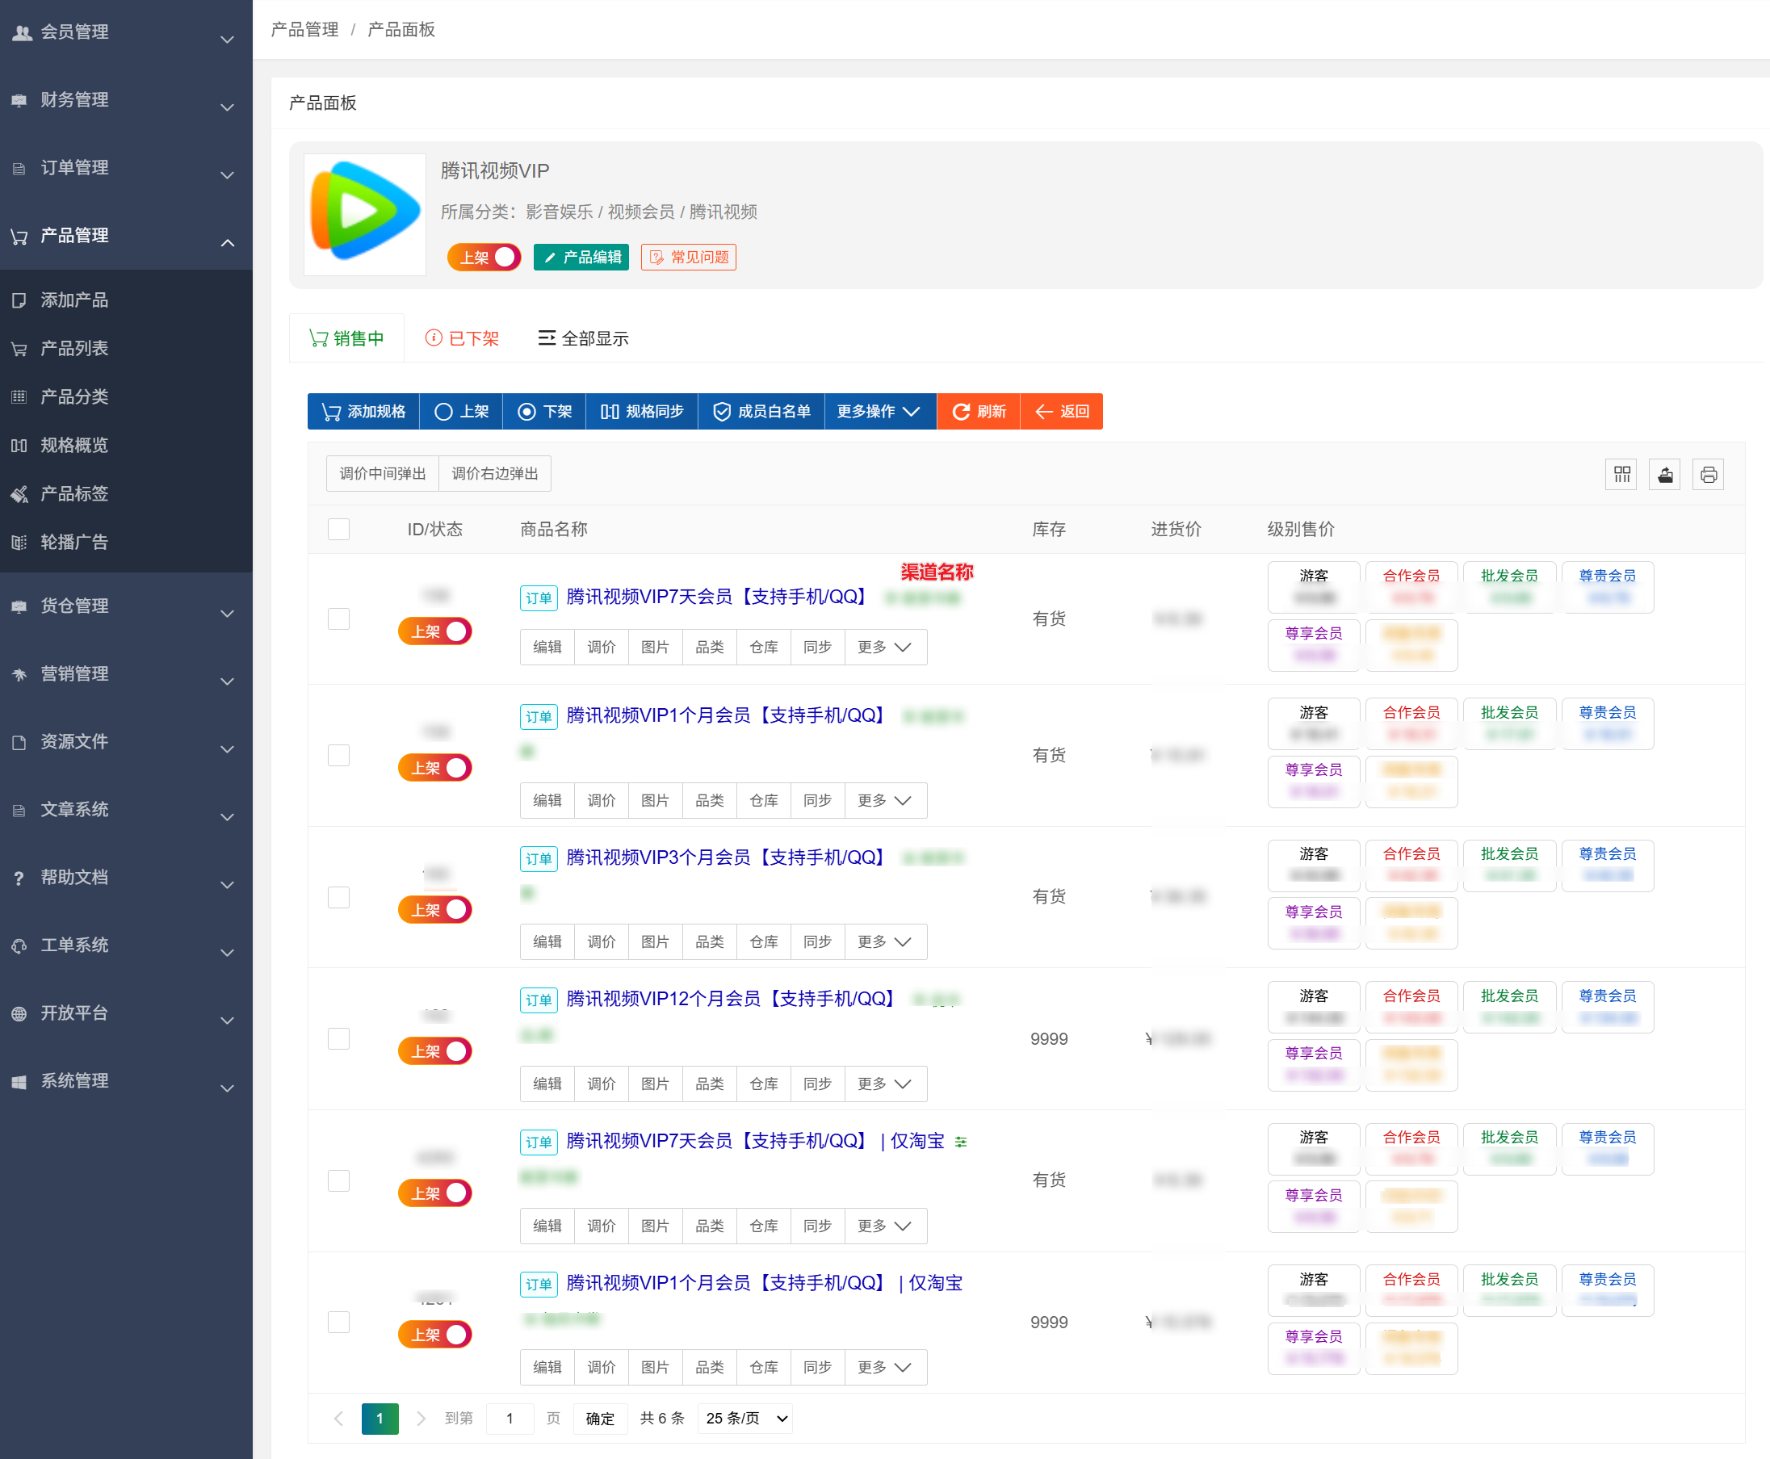
Task: Click the 营销管理 sidebar icon
Action: pos(19,674)
